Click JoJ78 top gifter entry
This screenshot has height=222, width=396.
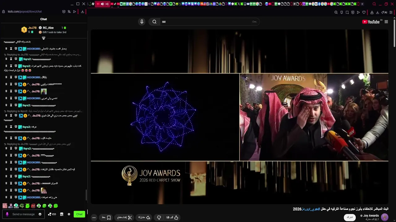tap(29, 30)
